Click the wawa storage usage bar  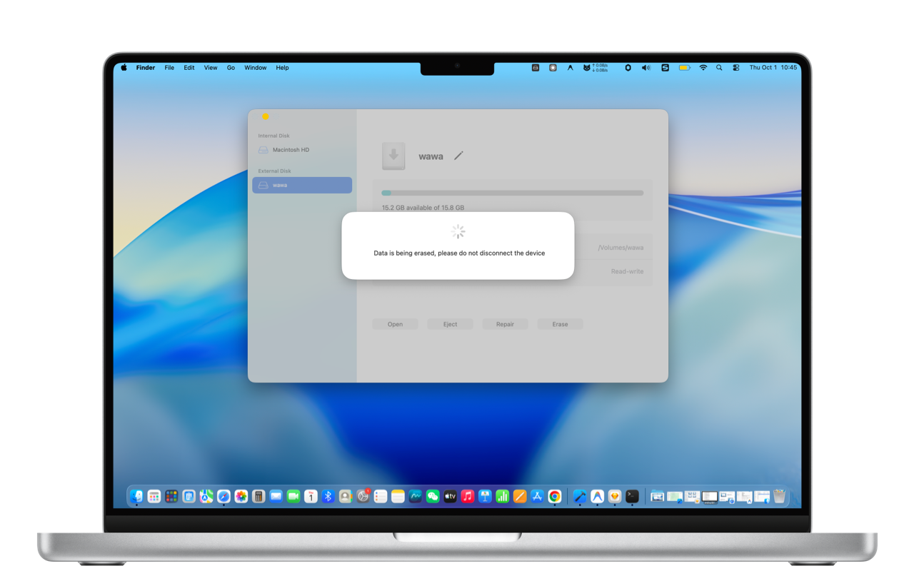[513, 193]
